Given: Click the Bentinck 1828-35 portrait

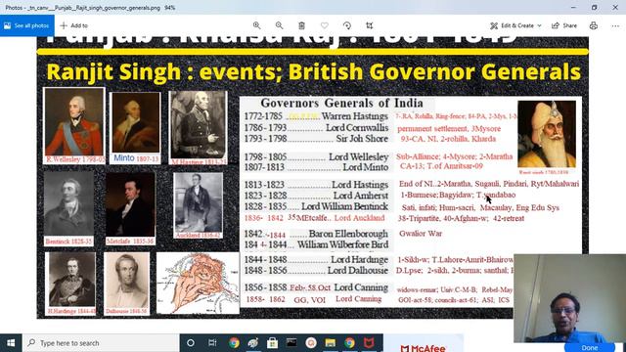Looking at the screenshot, I should tap(69, 208).
